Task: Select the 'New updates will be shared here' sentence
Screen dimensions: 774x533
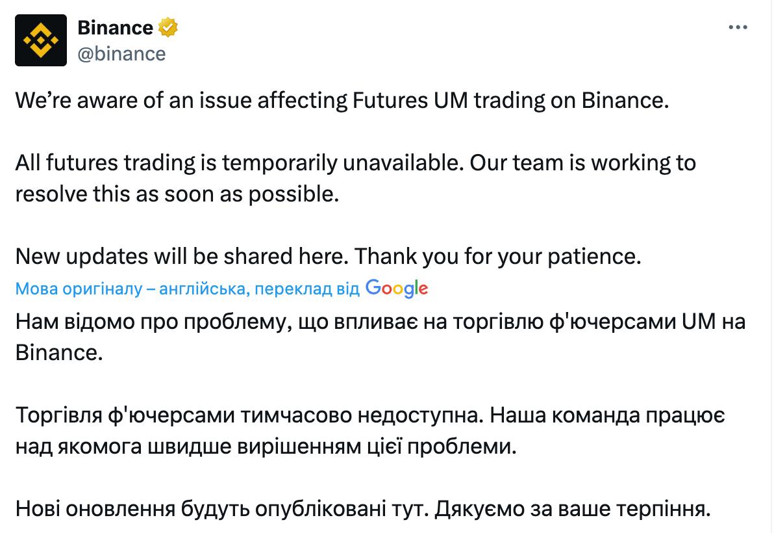Action: pyautogui.click(x=182, y=256)
